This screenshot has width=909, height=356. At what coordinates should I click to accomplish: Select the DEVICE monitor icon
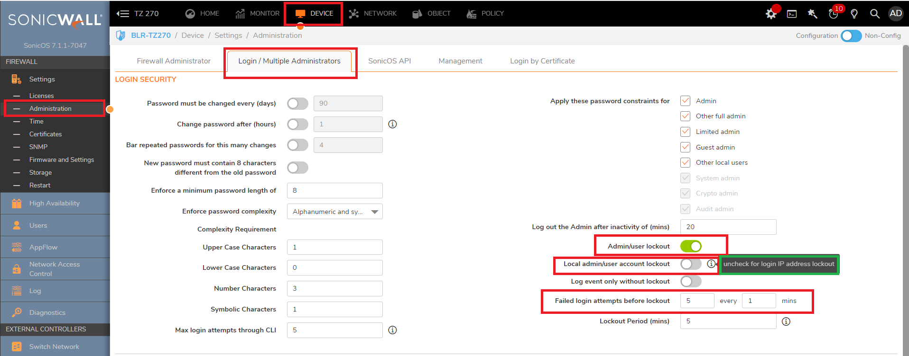point(300,14)
